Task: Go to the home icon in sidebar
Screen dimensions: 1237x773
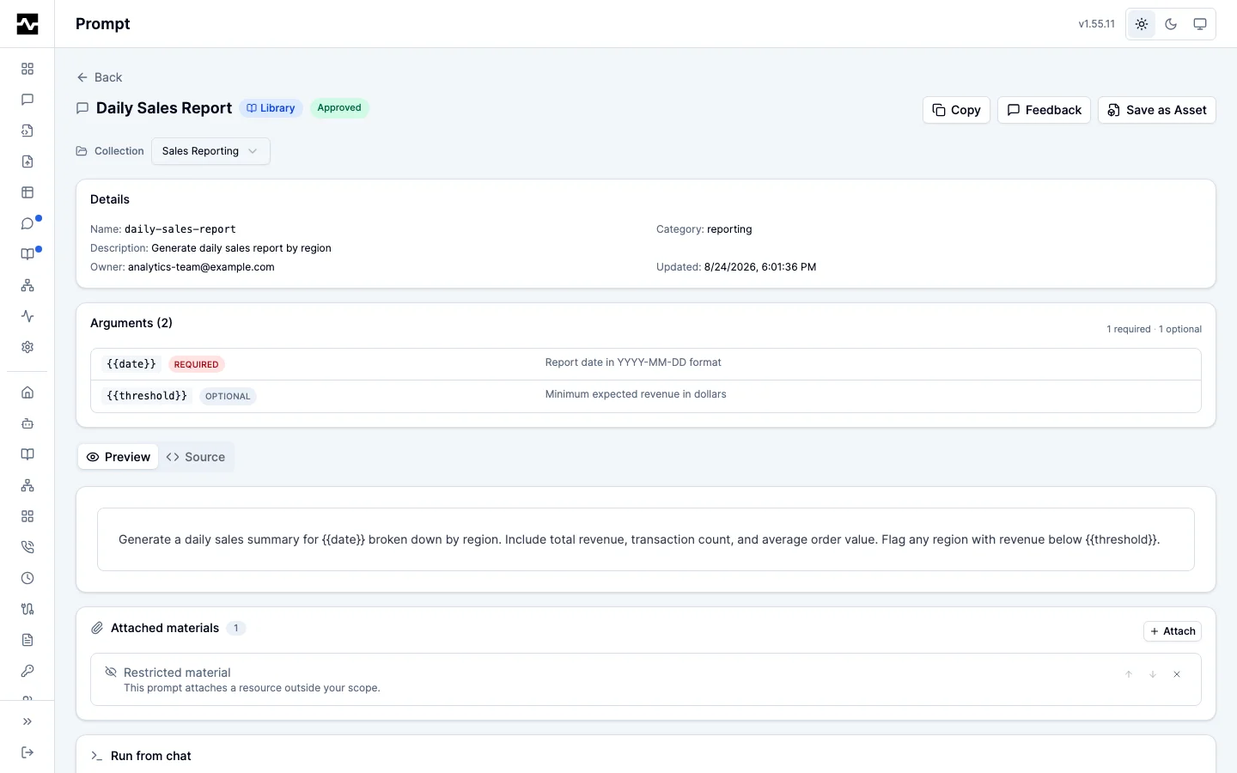Action: coord(27,393)
